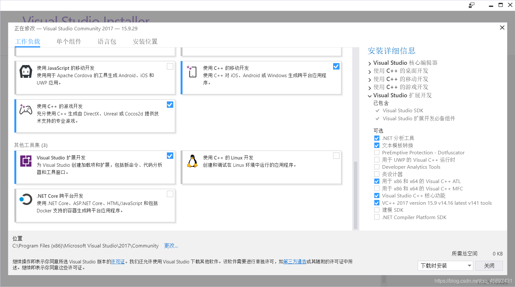Click the C++ mobile development phone icon
The width and height of the screenshot is (515, 287).
coord(192,71)
